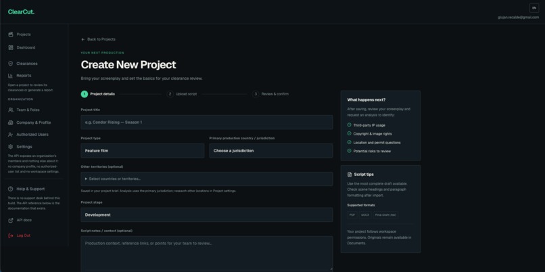545x272 pixels.
Task: Click the Script tips document icon
Action: coord(350,175)
